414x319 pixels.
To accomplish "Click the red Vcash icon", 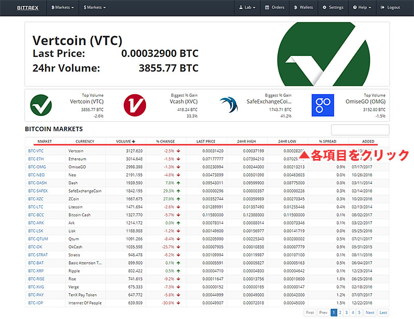I will 135,105.
